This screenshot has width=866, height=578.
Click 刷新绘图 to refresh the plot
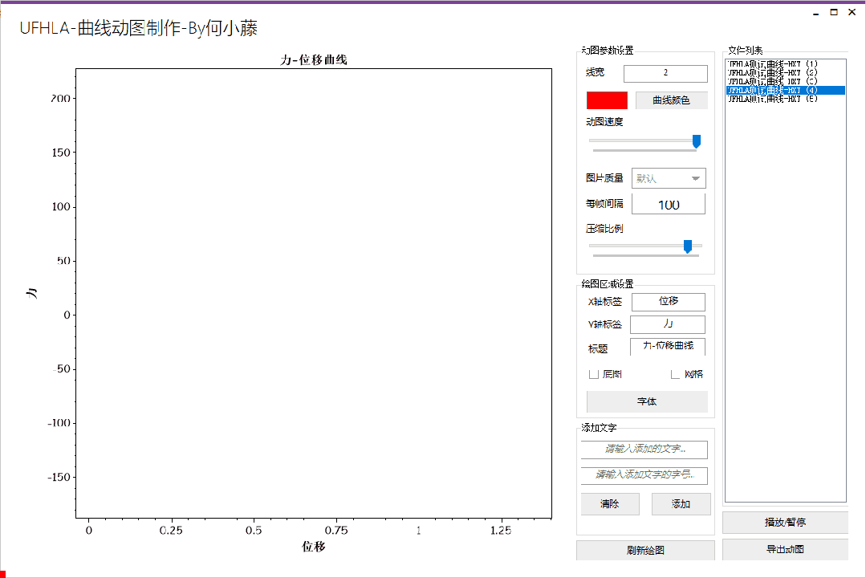coord(646,550)
